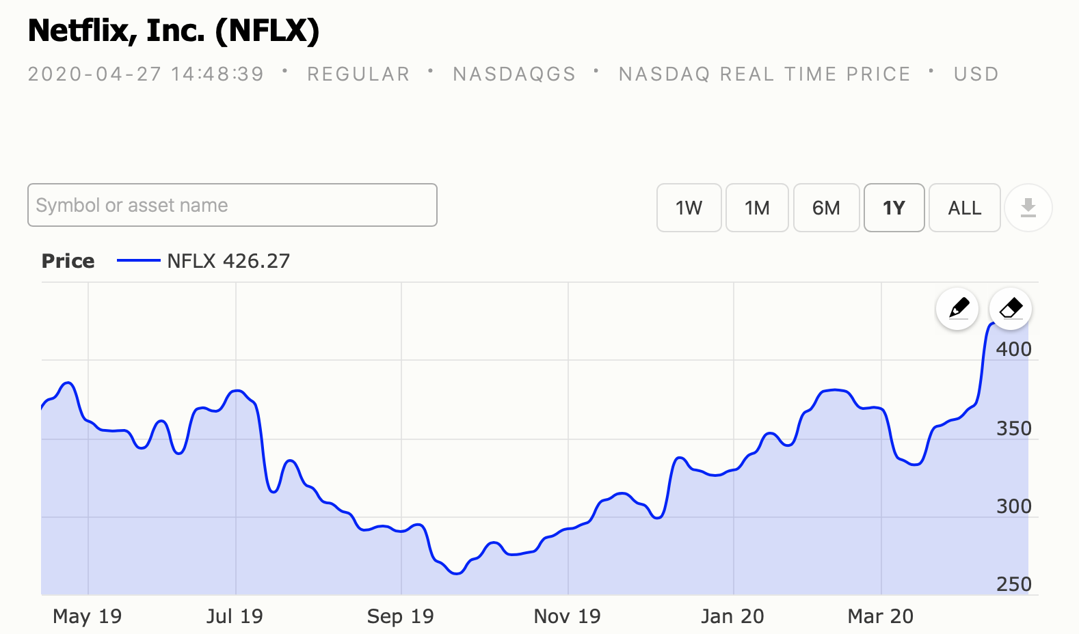1079x634 pixels.
Task: Switch to the 1M range
Action: coord(757,208)
